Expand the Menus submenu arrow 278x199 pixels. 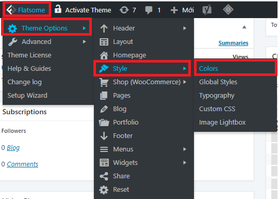pos(185,149)
